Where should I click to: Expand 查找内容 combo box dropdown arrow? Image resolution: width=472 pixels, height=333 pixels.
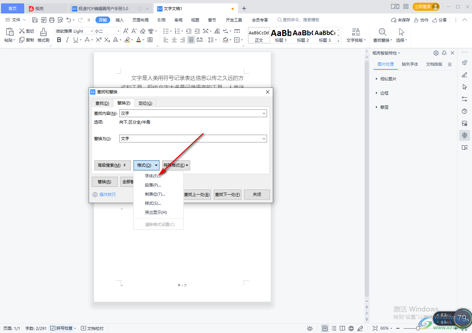click(x=264, y=113)
